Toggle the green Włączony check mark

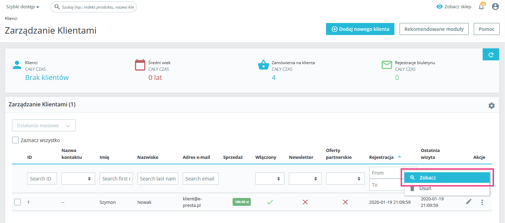pos(270,202)
